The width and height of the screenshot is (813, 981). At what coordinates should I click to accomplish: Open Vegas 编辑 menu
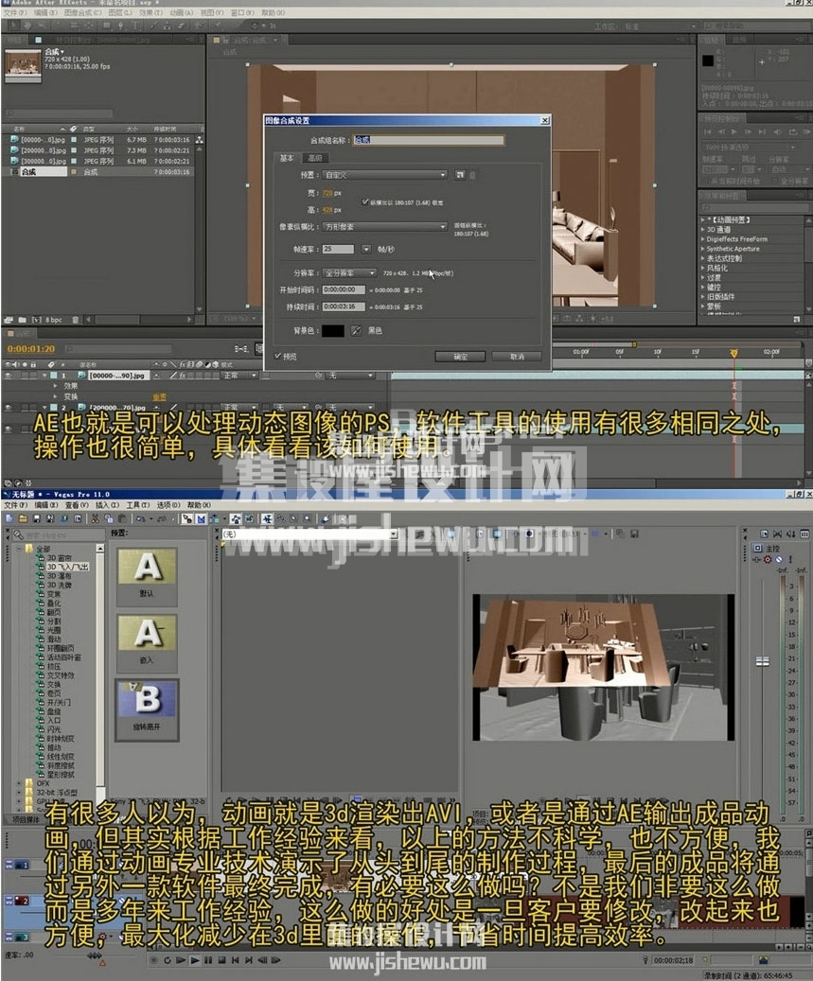click(x=45, y=505)
